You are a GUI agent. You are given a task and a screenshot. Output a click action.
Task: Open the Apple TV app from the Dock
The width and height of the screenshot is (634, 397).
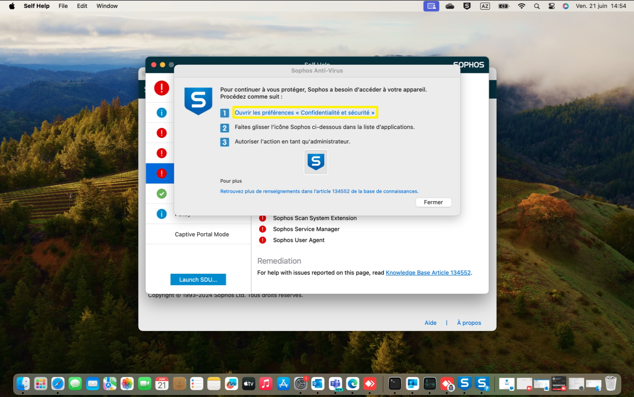[248, 384]
